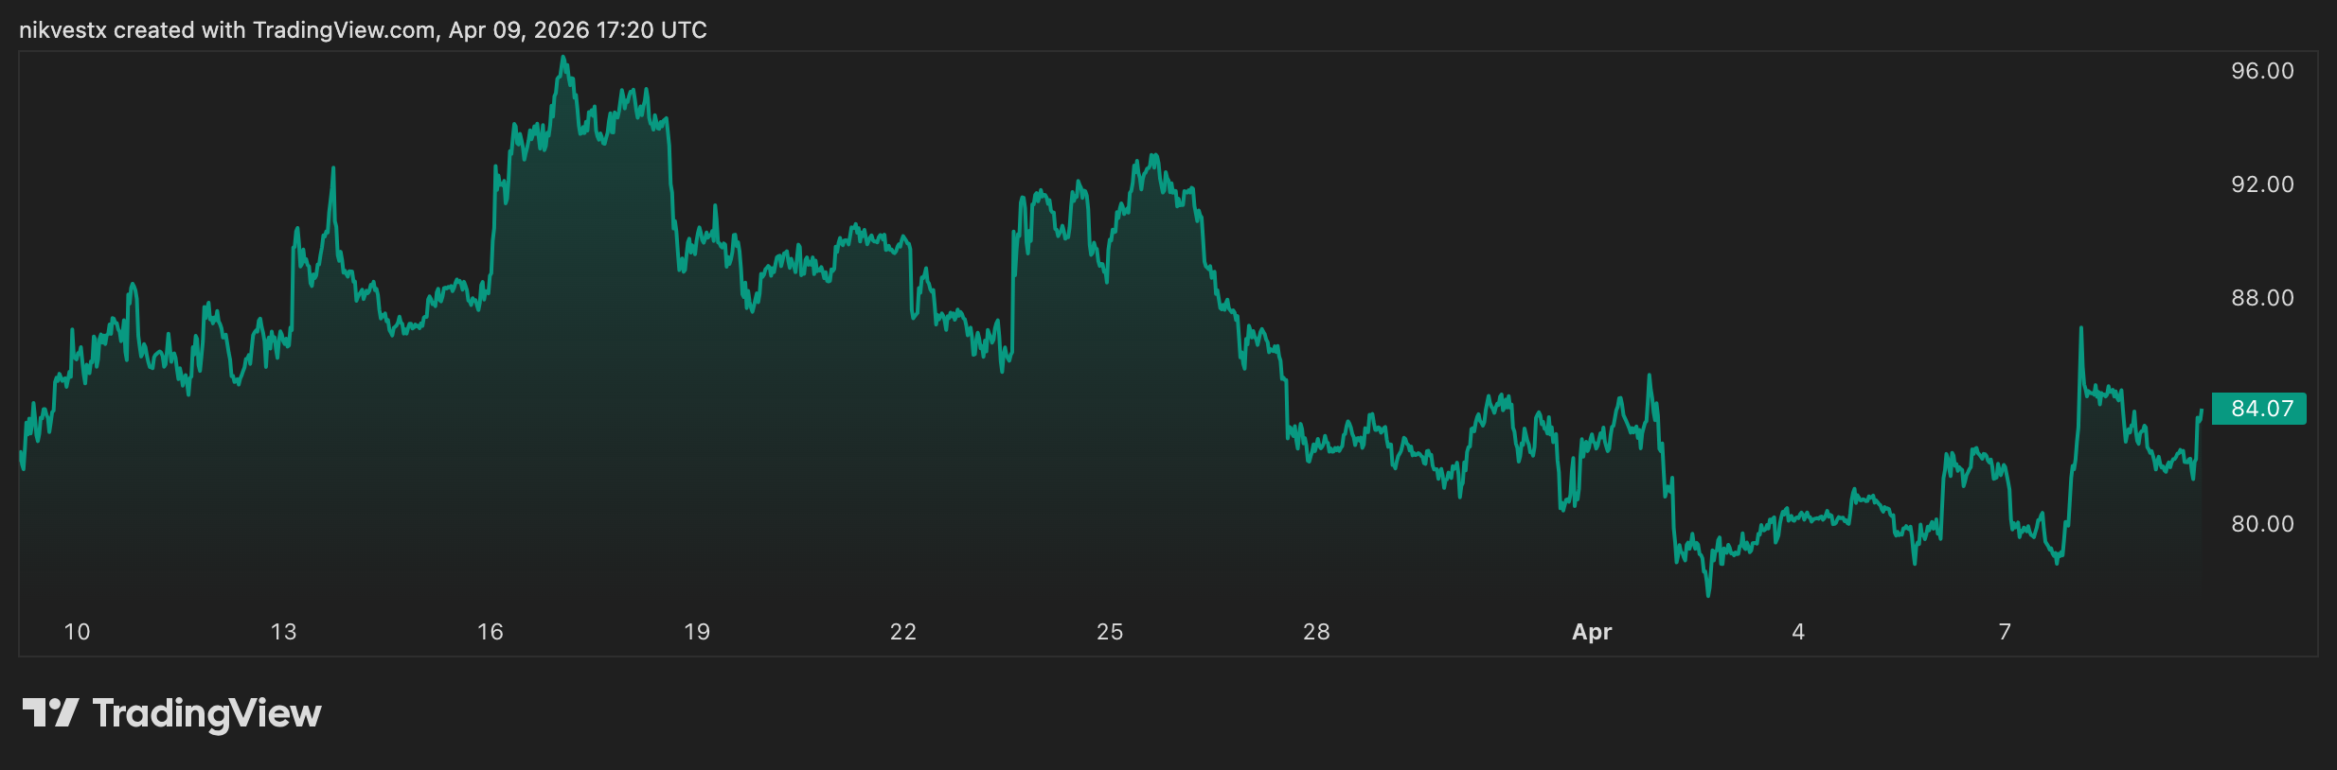
Task: Click the TradingView wordmark text
Action: 206,713
